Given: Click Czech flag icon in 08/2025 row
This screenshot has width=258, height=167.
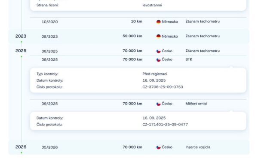Looking at the screenshot, I should 158,51.
